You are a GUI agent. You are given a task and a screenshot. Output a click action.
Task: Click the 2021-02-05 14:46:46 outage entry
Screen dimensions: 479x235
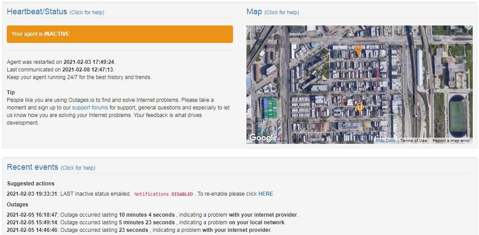point(139,230)
